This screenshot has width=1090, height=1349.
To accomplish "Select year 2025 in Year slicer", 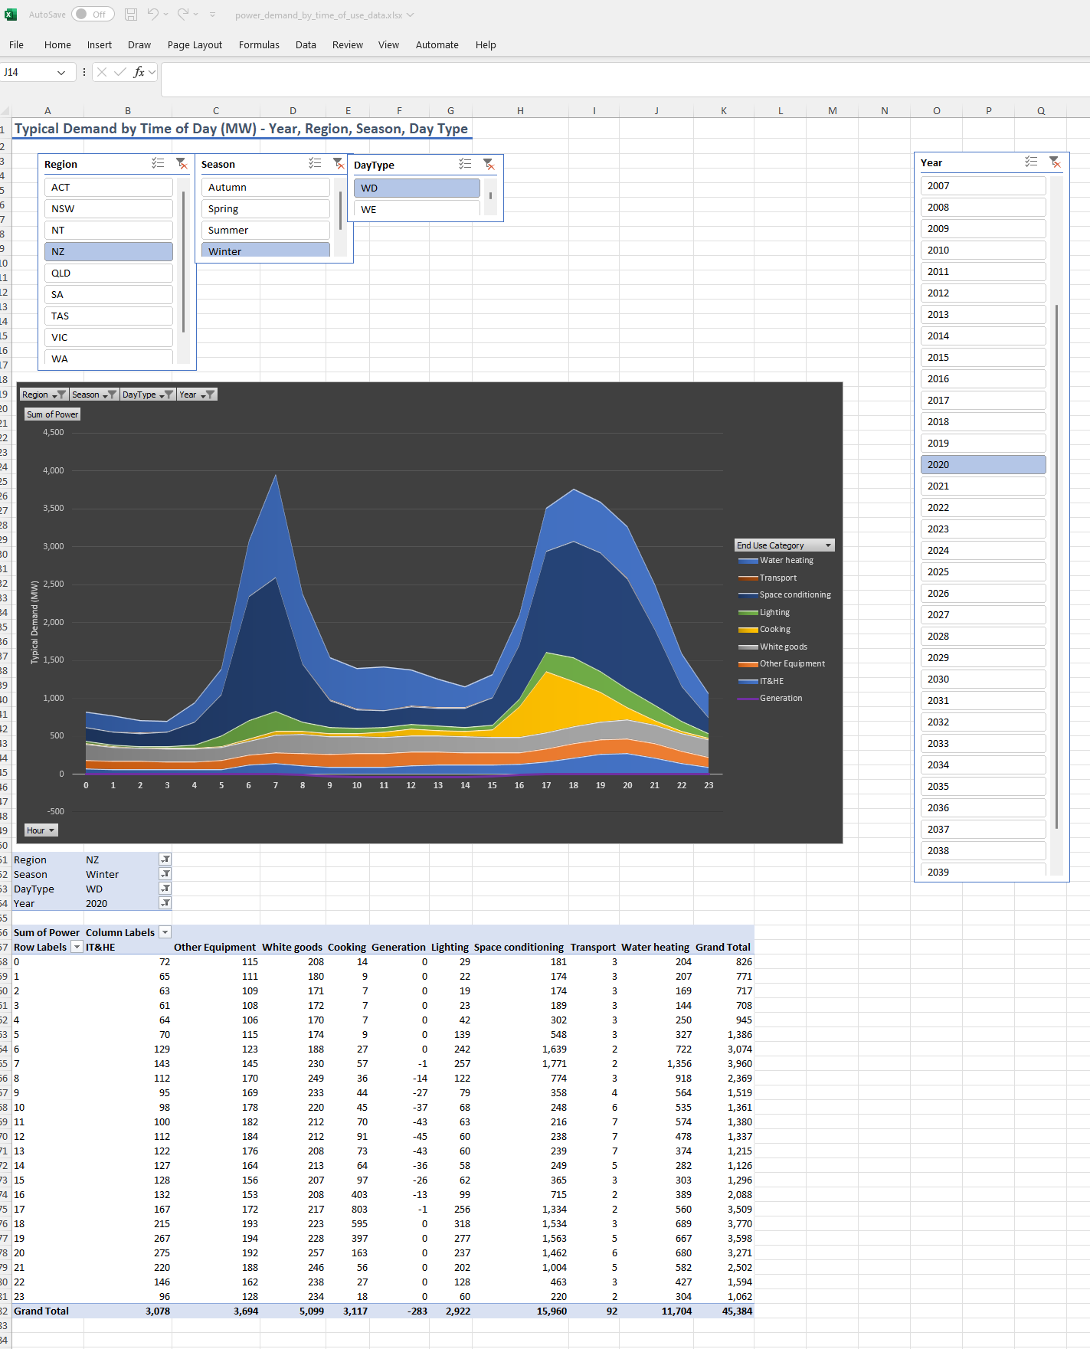I will (x=983, y=571).
